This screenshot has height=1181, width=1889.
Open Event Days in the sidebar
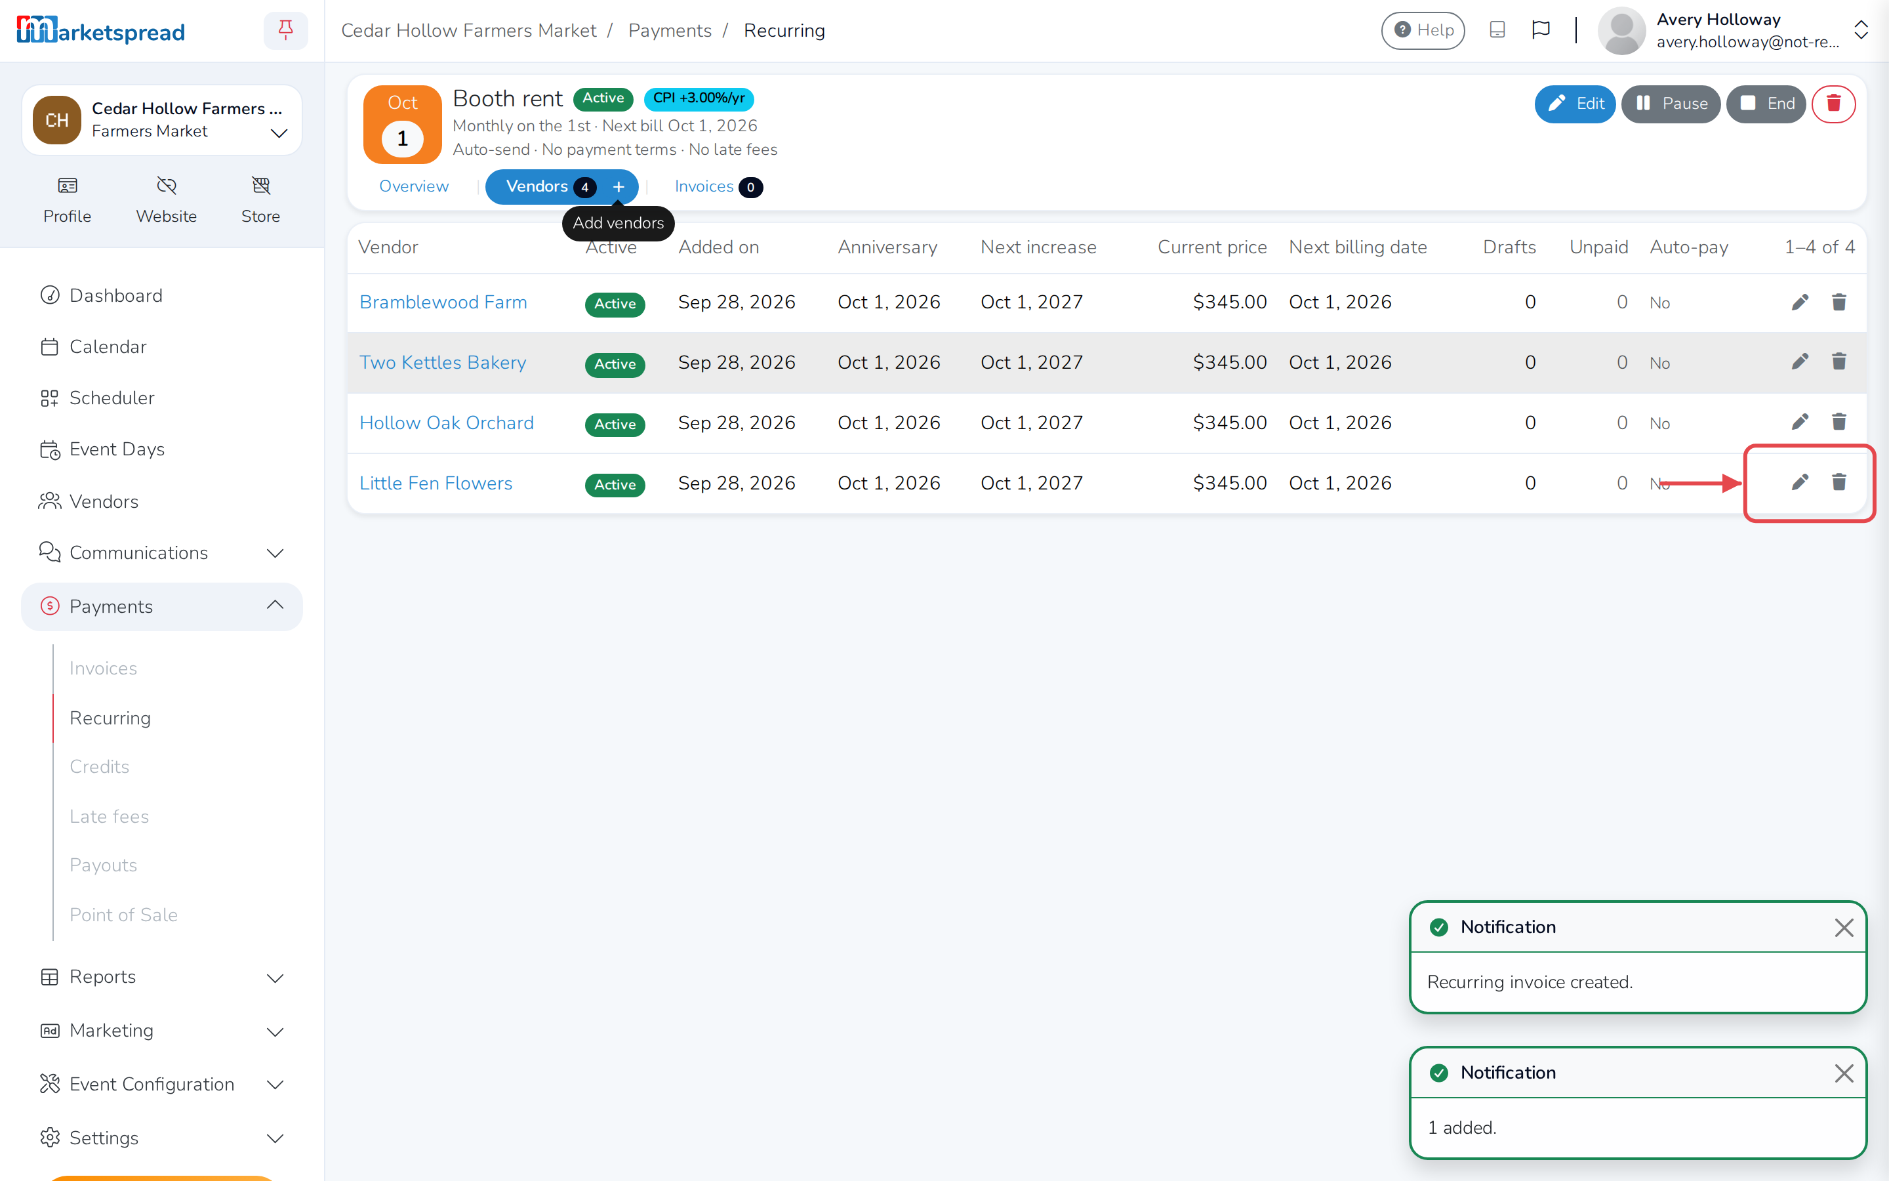coord(117,449)
